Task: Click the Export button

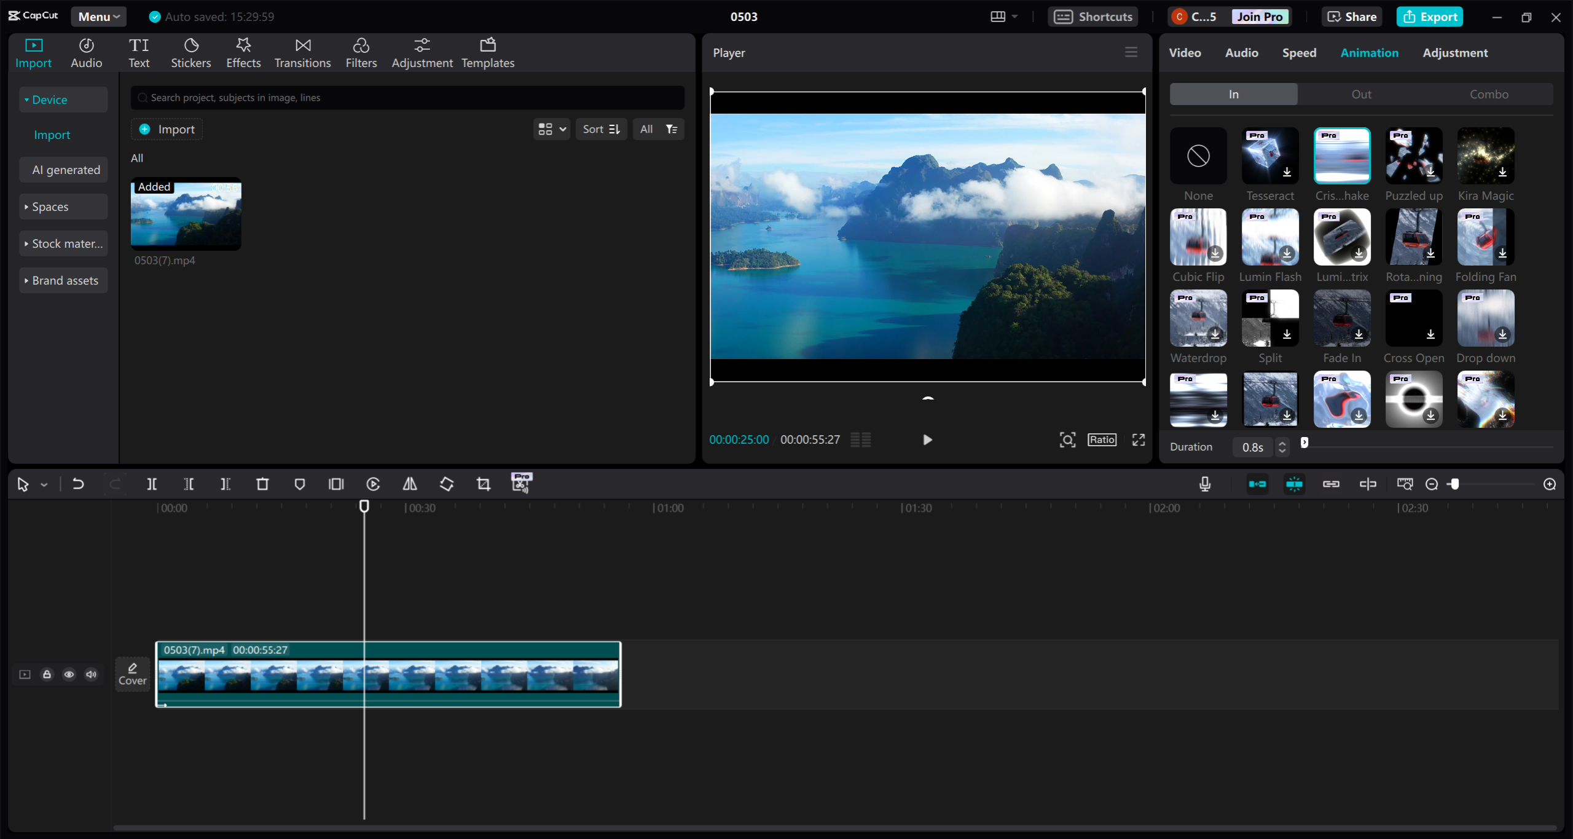Action: coord(1429,17)
